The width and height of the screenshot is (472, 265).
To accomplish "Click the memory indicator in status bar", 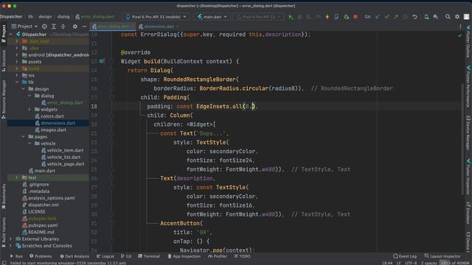I will coord(455,263).
